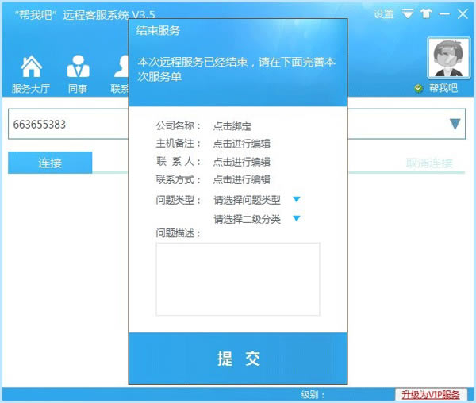
Task: Click the user avatar picture
Action: pyautogui.click(x=447, y=58)
